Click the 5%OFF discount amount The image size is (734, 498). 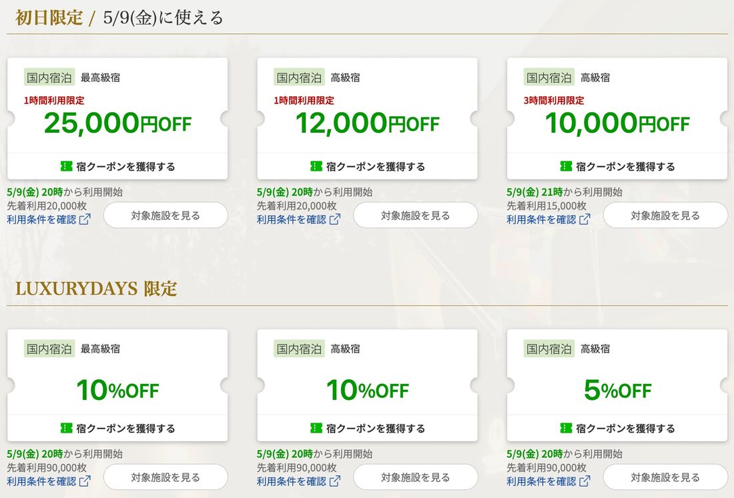pos(617,390)
